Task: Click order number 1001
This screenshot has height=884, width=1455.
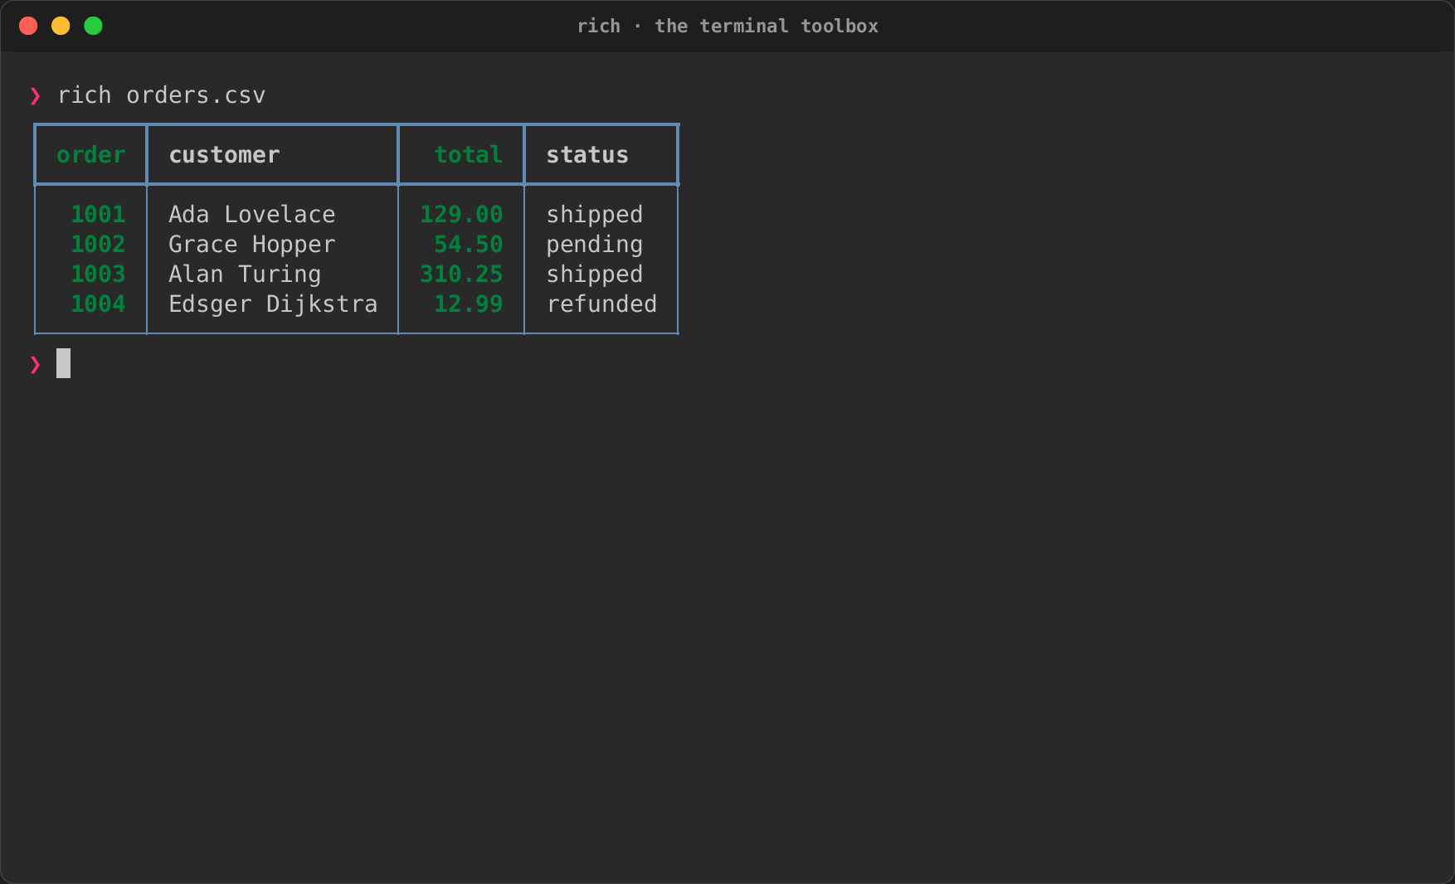Action: tap(98, 214)
